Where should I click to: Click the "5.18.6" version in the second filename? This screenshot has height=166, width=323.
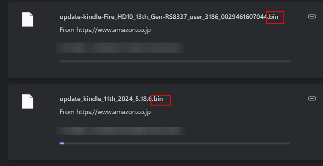pos(143,99)
